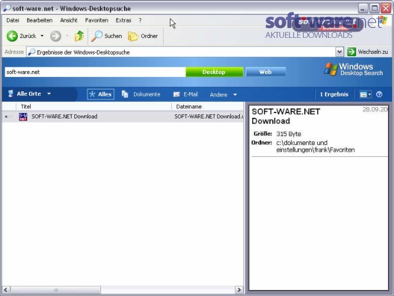
Task: Click the right scroll arrow of horizontal scrollbar
Action: click(239, 289)
